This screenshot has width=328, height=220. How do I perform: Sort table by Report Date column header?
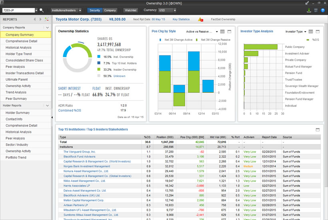269,137
